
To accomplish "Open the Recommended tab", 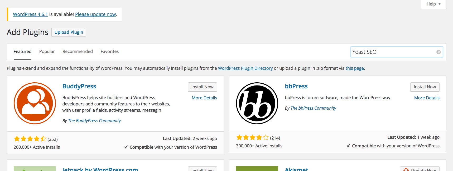I will [x=78, y=51].
